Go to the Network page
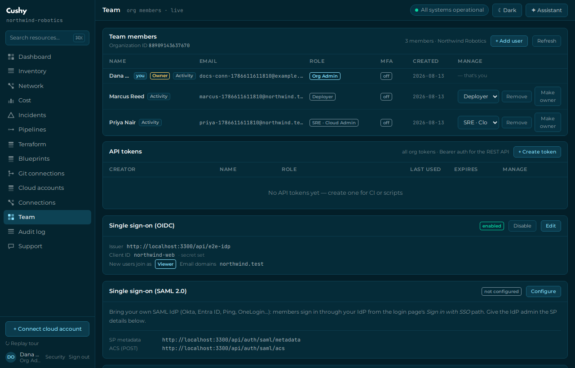This screenshot has height=368, width=575. [47, 86]
